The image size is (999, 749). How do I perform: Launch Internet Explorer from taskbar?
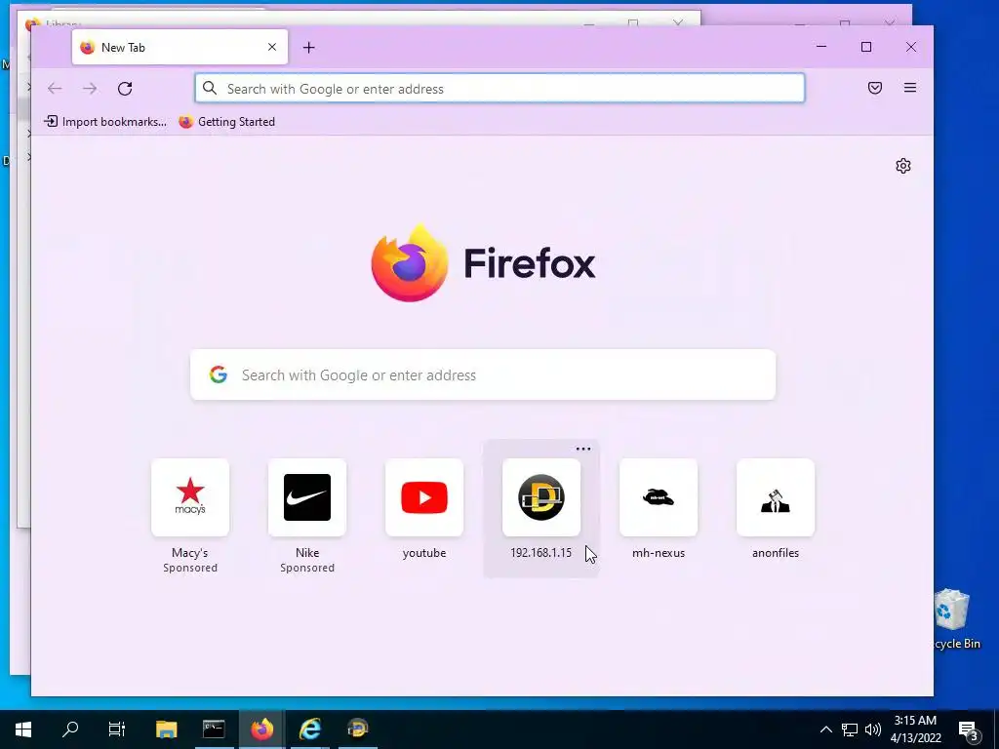click(310, 729)
